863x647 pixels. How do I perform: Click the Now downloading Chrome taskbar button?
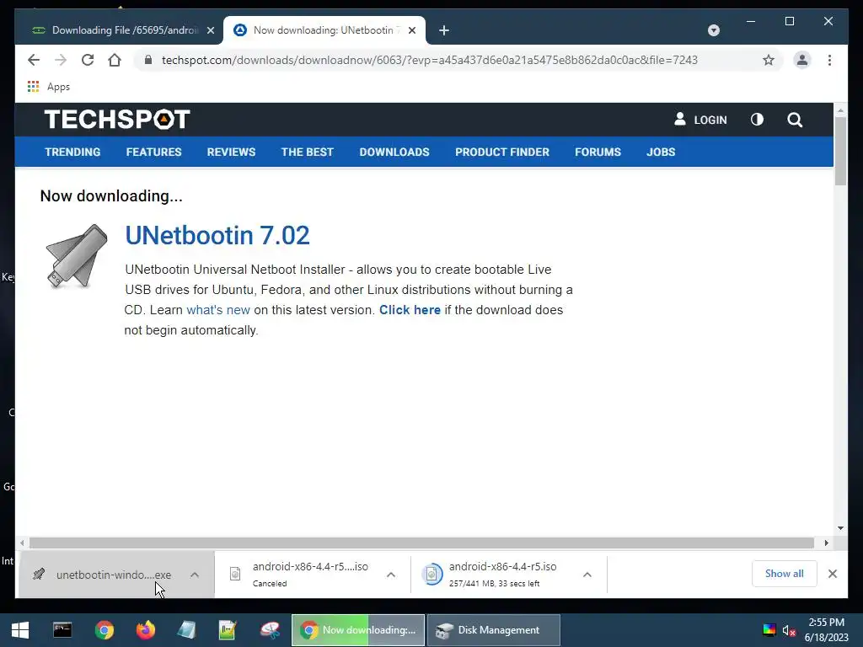point(357,630)
